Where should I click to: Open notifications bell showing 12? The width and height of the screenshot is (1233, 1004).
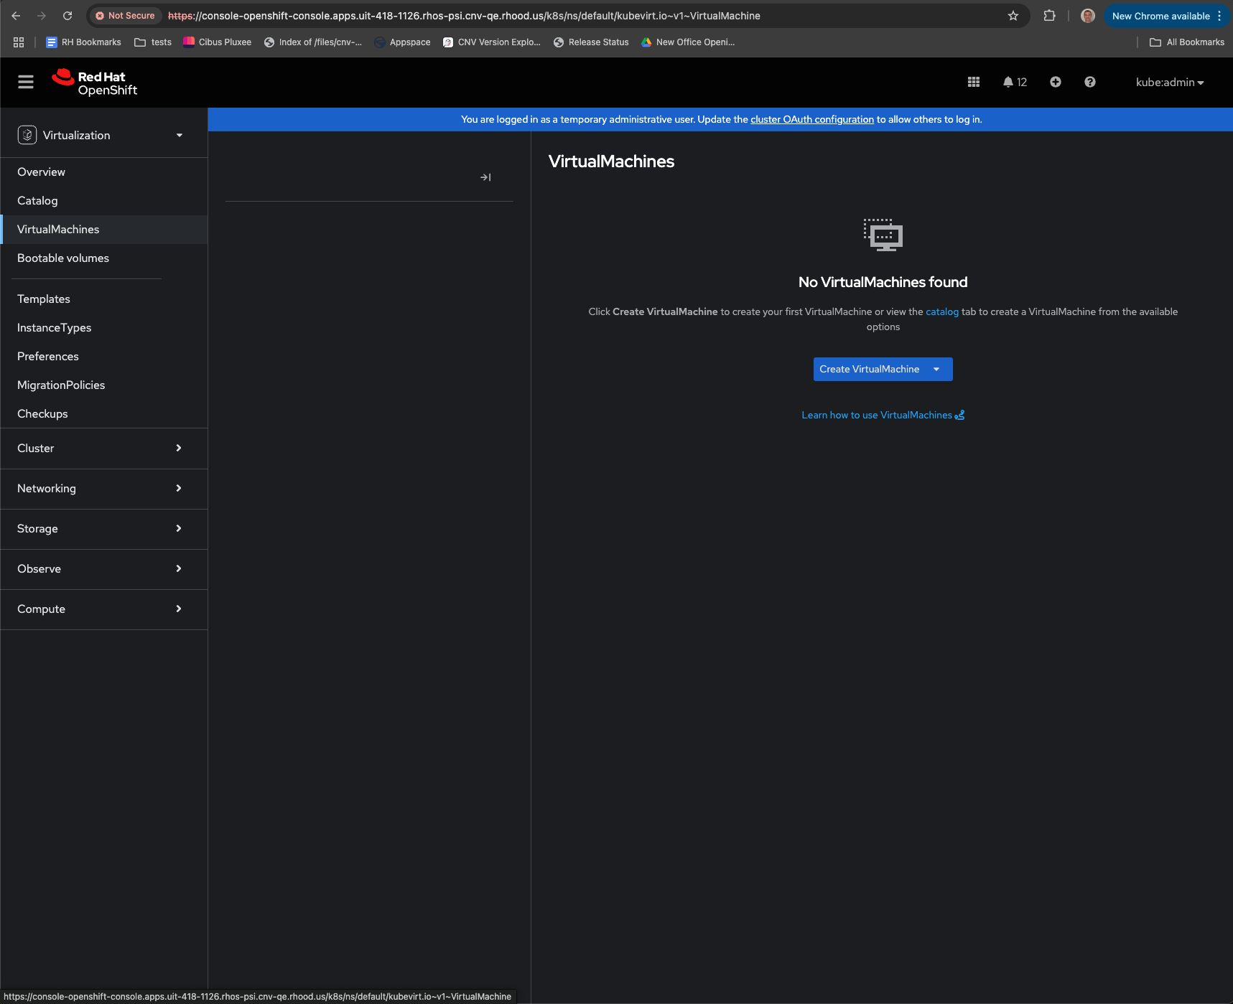pos(1015,82)
